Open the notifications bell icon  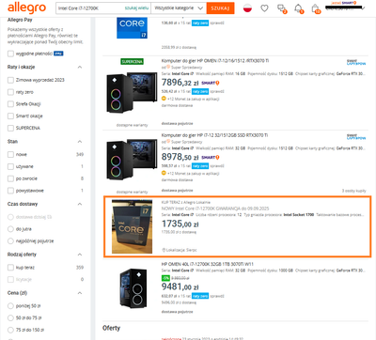pos(298,8)
